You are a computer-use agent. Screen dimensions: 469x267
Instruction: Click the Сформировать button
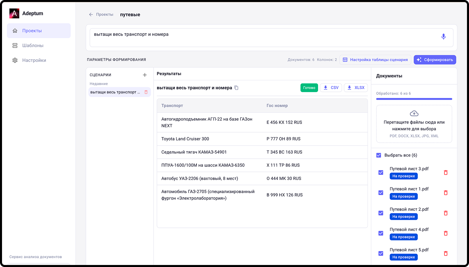435,60
